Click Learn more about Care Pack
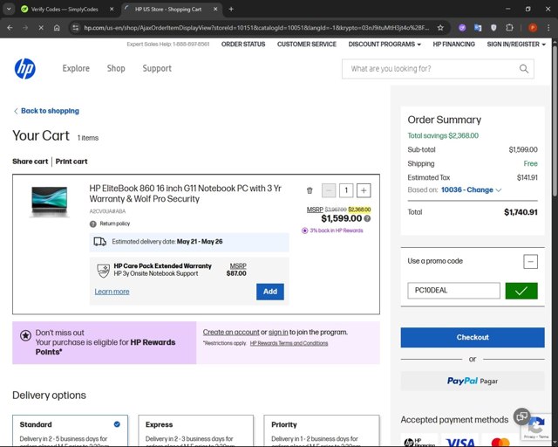This screenshot has width=558, height=447. [112, 292]
